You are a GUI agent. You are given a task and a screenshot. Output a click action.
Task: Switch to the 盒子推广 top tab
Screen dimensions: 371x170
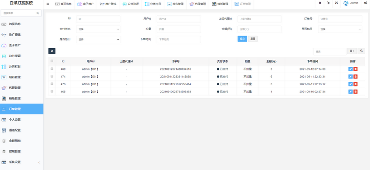point(86,4)
